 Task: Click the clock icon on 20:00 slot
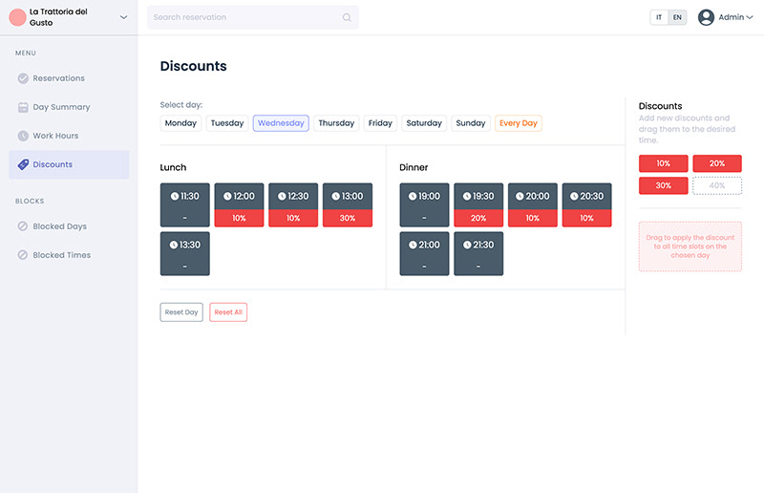click(x=520, y=197)
